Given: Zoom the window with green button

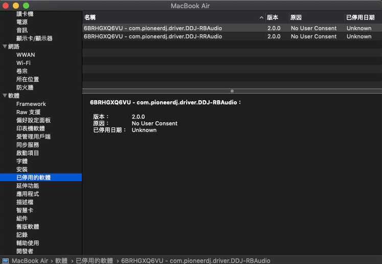Looking at the screenshot, I should pos(26,5).
